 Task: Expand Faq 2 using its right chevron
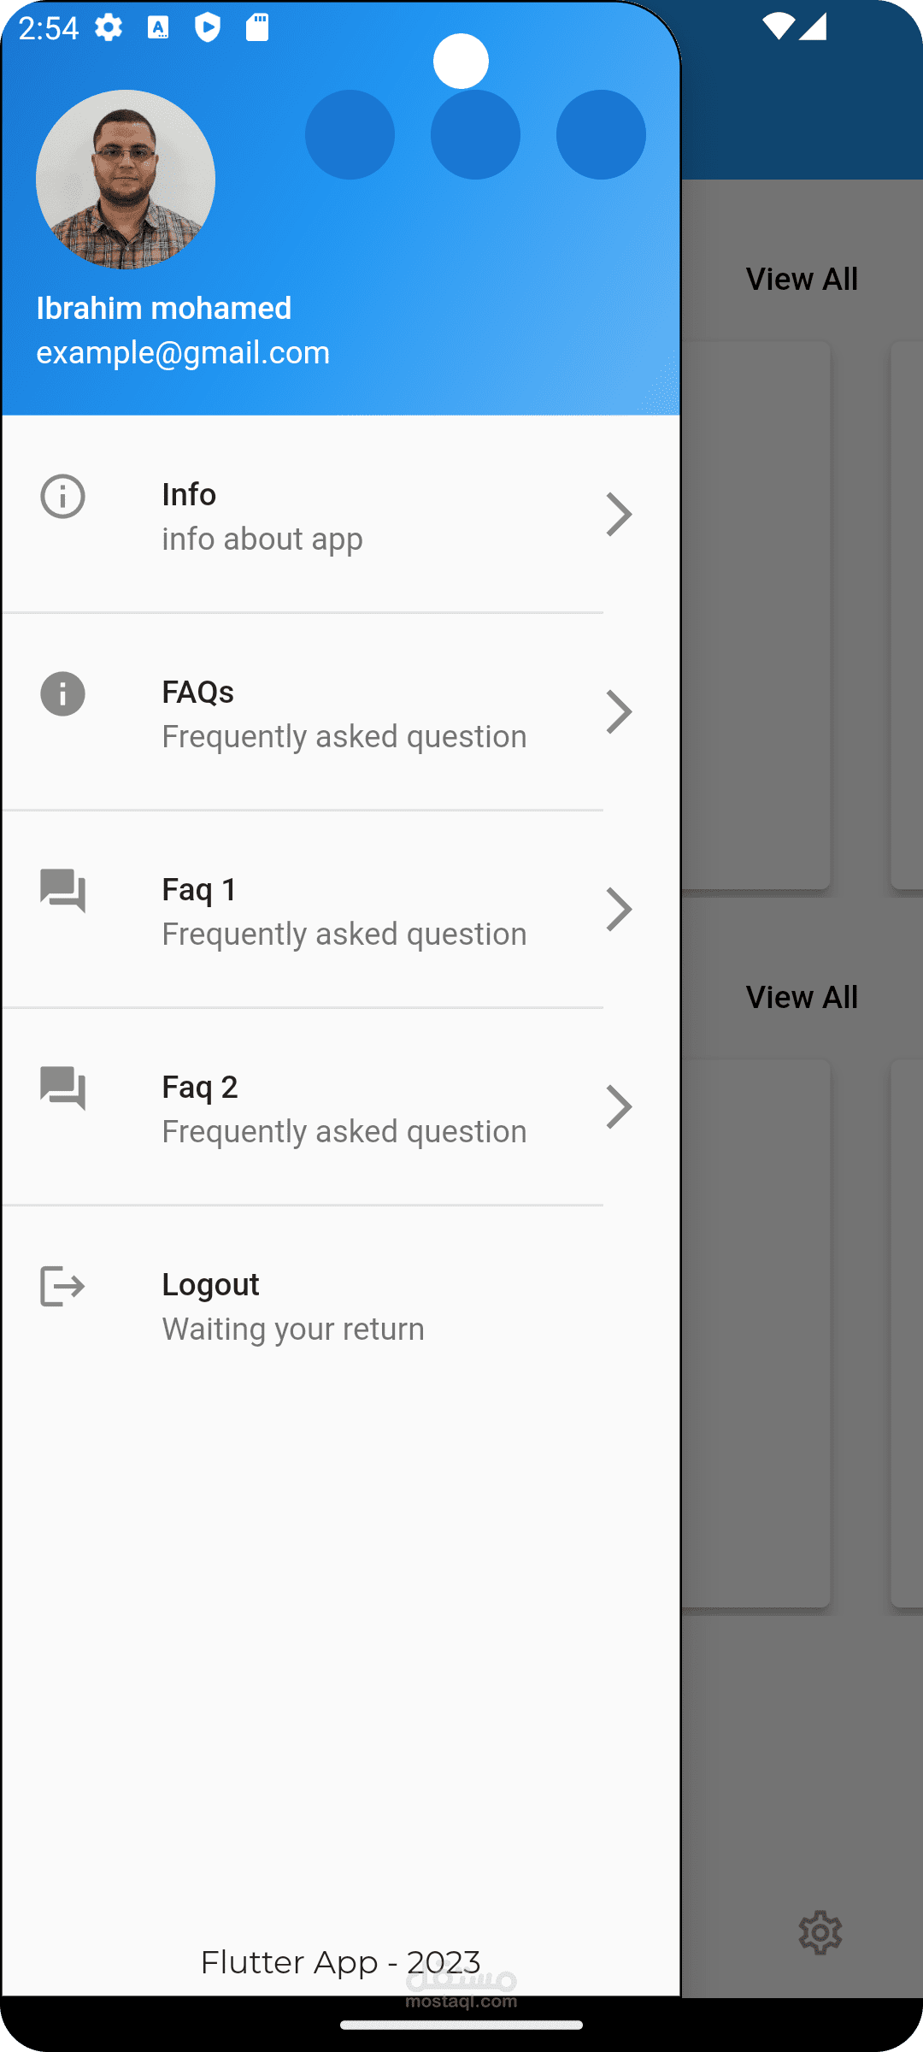point(619,1106)
